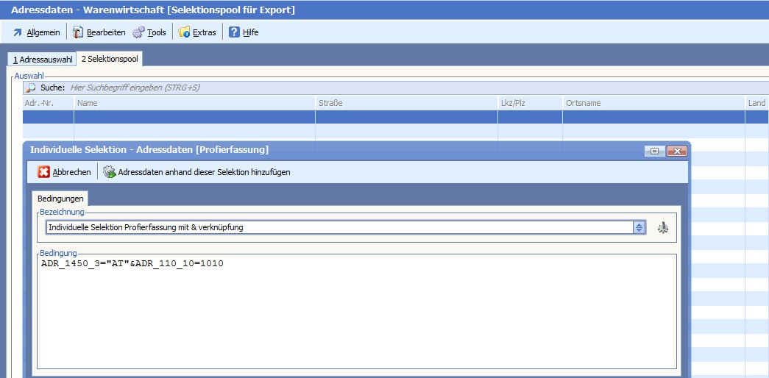Add Adressdaten anhand dieser Selektion
Viewport: 769px width, 378px height.
[x=196, y=172]
